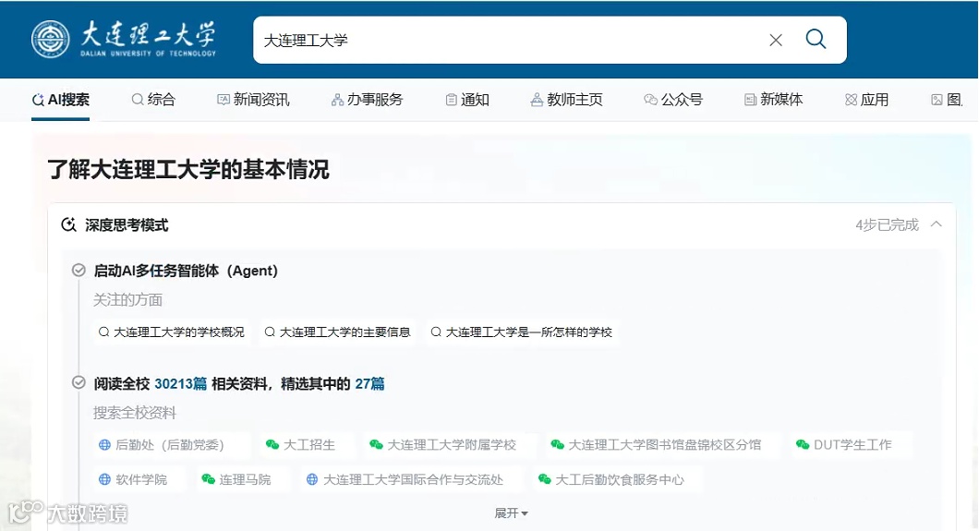Click the 4步已完成 status text

[887, 224]
